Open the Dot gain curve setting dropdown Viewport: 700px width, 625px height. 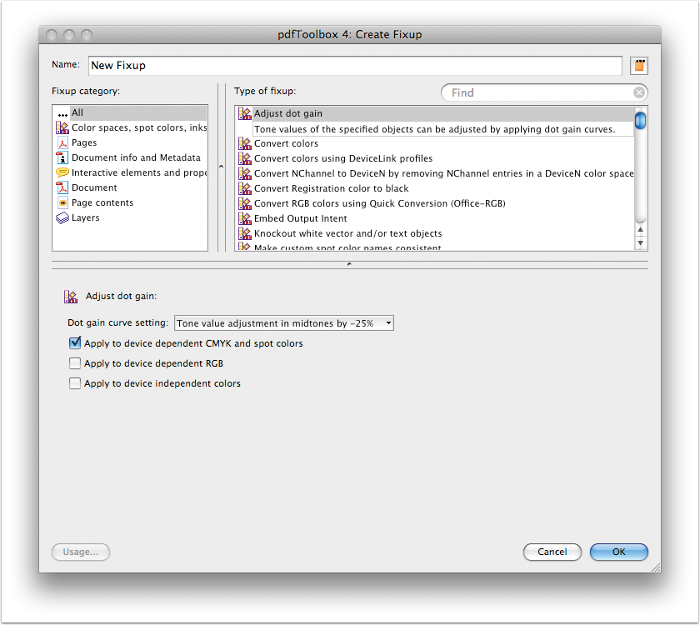(x=284, y=323)
